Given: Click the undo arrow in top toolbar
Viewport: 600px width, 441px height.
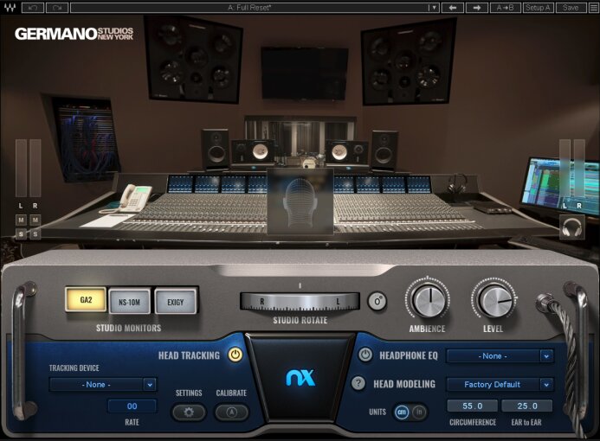Looking at the screenshot, I should pyautogui.click(x=33, y=7).
